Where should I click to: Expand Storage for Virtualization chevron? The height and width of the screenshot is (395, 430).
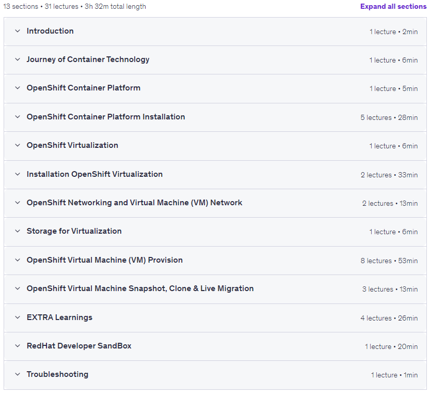click(18, 231)
